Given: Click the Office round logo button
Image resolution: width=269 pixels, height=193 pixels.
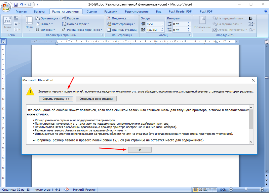Looking at the screenshot, I should click(x=6, y=7).
